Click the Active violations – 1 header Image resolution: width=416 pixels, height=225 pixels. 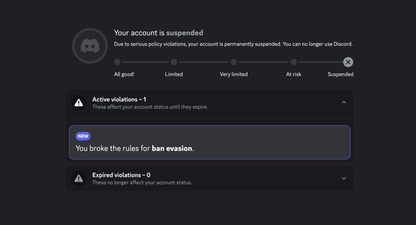(x=119, y=99)
